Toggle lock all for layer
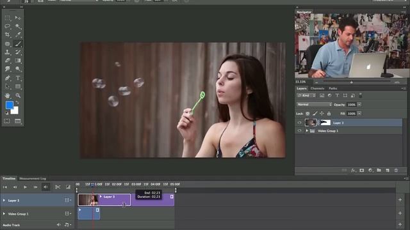The height and width of the screenshot is (230, 410). pyautogui.click(x=329, y=114)
